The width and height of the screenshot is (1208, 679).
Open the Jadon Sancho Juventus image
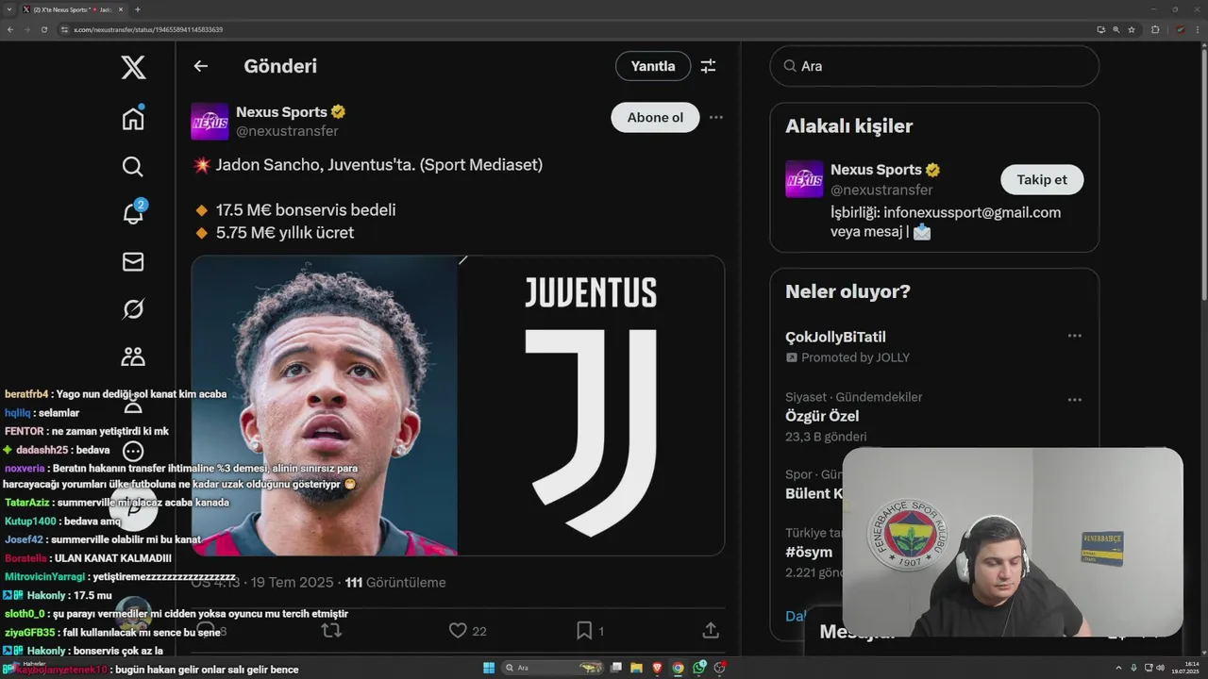point(458,406)
